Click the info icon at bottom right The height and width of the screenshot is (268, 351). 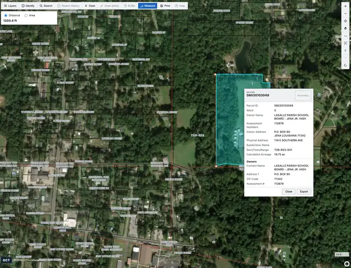click(347, 264)
